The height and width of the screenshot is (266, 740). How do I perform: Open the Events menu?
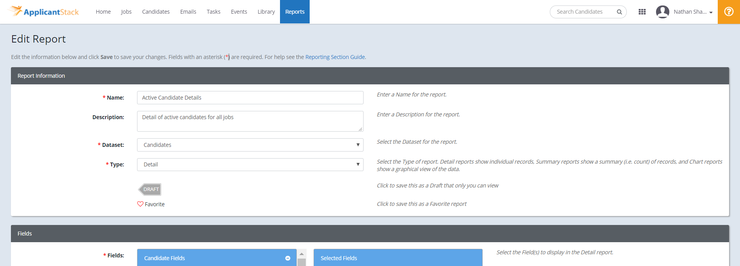(239, 12)
